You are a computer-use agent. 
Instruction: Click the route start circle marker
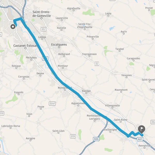[x=13, y=27]
